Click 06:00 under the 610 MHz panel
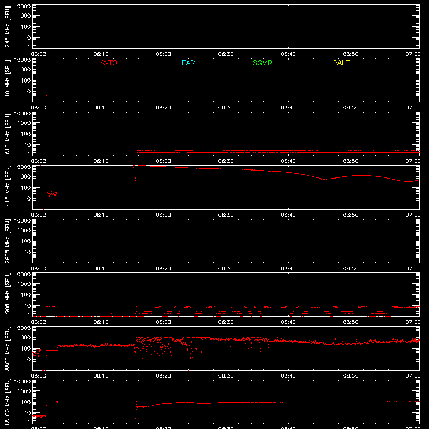The image size is (429, 429). 39,161
